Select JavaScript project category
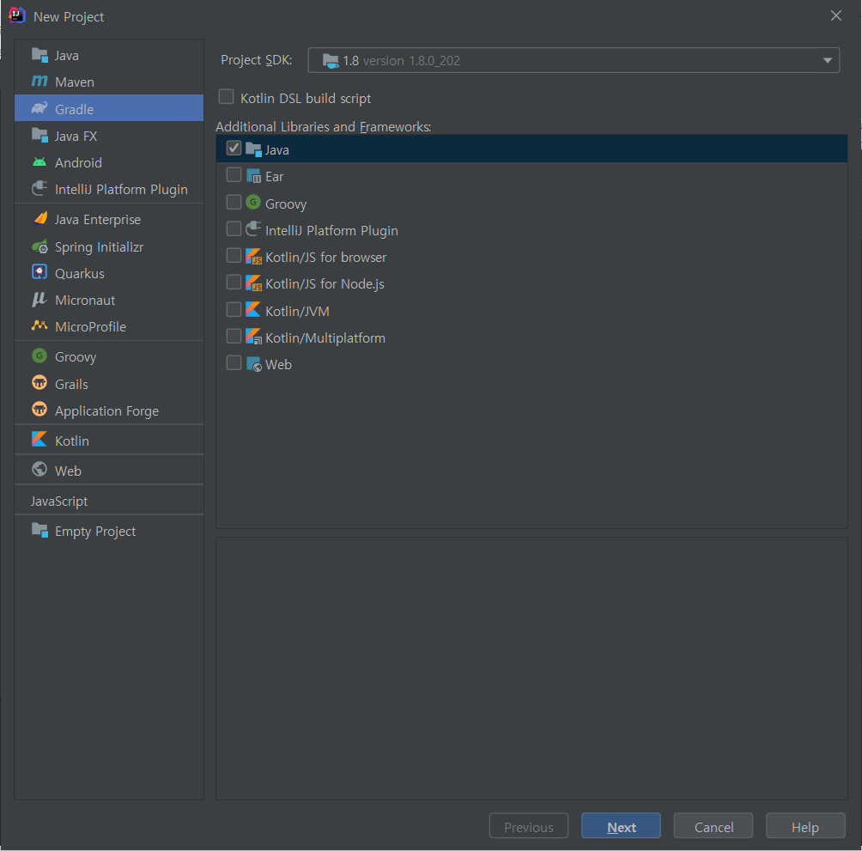The image size is (862, 851). [x=59, y=501]
